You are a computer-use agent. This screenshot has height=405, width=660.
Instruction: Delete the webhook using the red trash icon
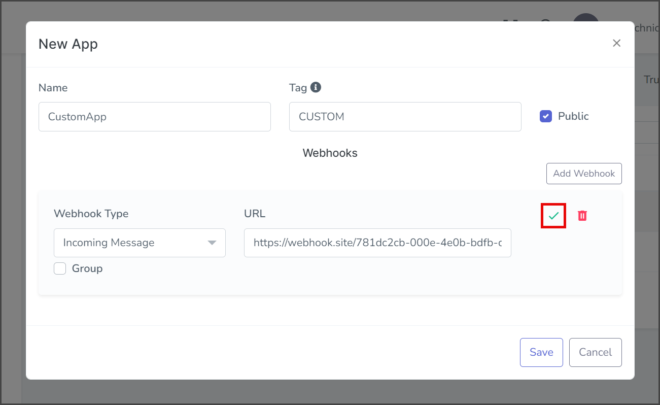(x=582, y=216)
